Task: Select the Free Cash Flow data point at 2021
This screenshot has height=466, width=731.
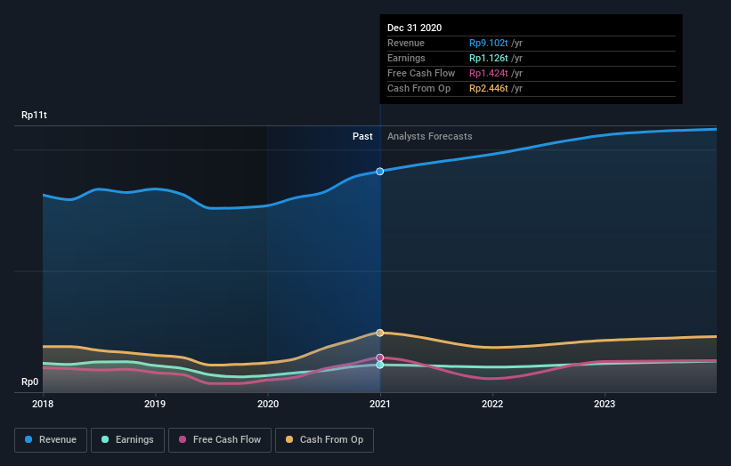Action: click(x=380, y=358)
